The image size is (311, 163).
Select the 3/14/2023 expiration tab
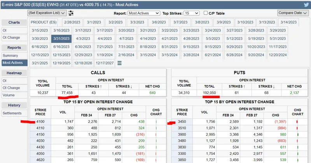click(x=288, y=22)
